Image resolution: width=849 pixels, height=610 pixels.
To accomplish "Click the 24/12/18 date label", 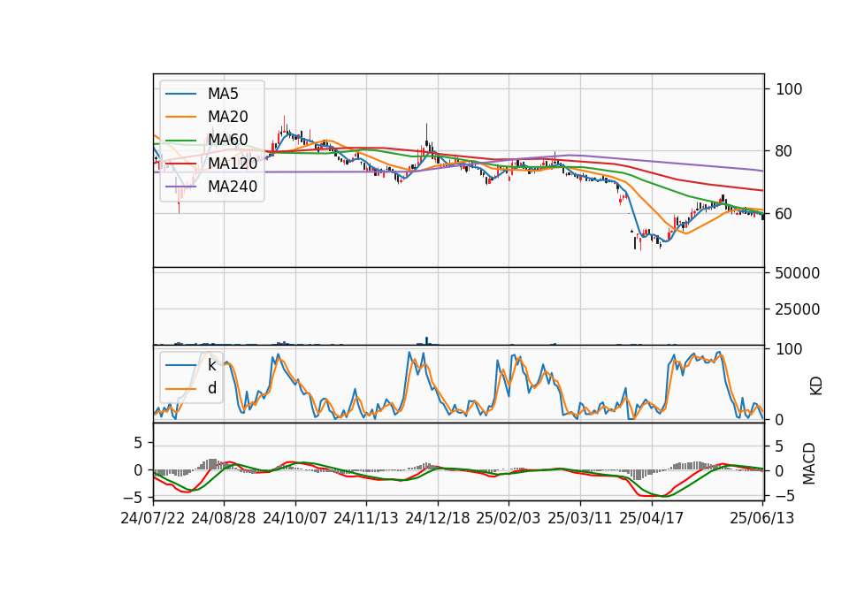I will (x=438, y=518).
